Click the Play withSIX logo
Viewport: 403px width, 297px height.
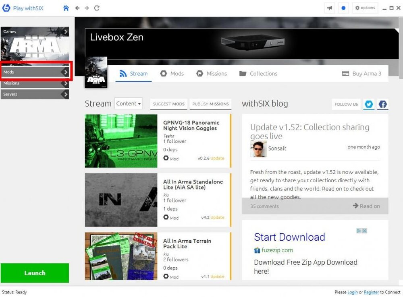tap(23, 8)
